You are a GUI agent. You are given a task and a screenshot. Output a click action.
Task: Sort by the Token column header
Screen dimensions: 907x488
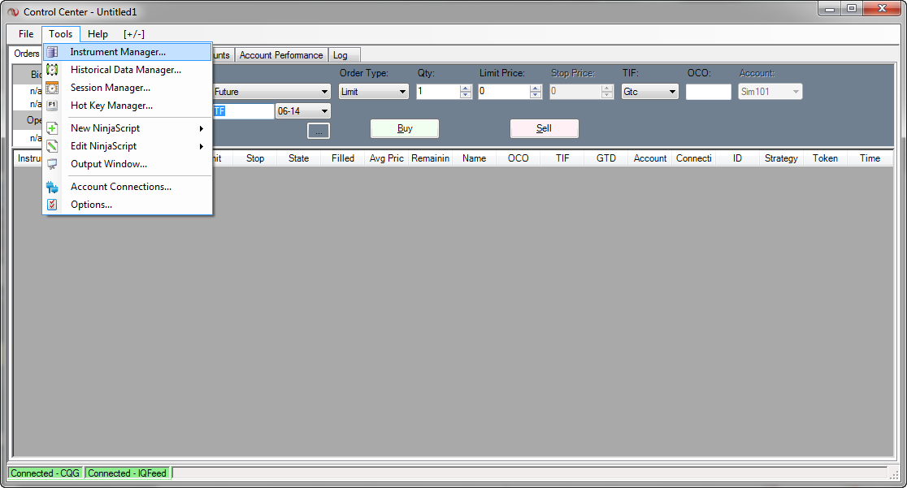tap(826, 158)
